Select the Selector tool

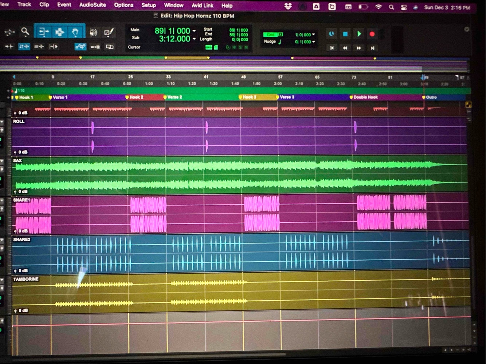pos(59,32)
